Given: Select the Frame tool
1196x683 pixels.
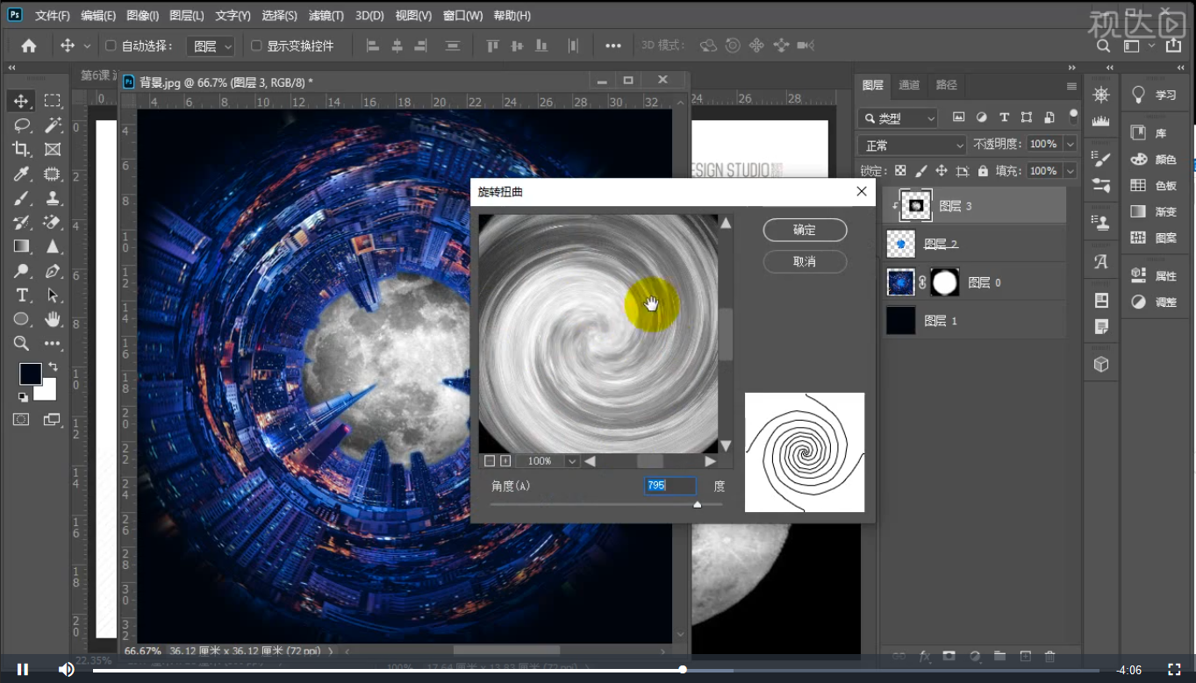Looking at the screenshot, I should click(53, 150).
